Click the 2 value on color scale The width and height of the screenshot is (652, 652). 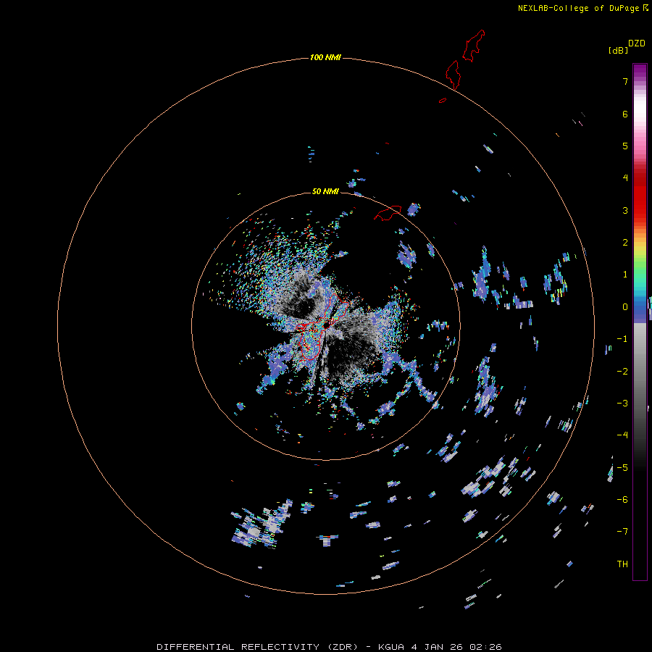[x=625, y=243]
